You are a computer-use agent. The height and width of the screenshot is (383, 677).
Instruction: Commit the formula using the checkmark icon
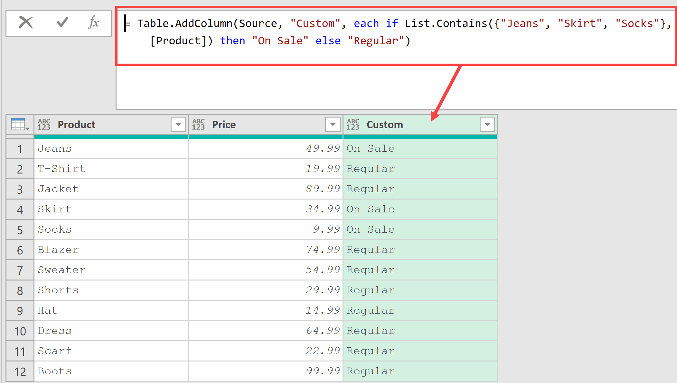pyautogui.click(x=61, y=22)
